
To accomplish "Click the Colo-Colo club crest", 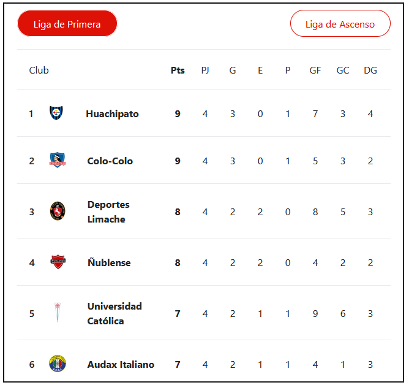I will pos(57,161).
